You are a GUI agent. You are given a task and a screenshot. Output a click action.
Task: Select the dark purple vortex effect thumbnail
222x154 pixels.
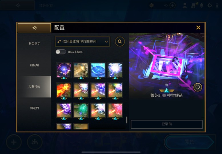64,70
